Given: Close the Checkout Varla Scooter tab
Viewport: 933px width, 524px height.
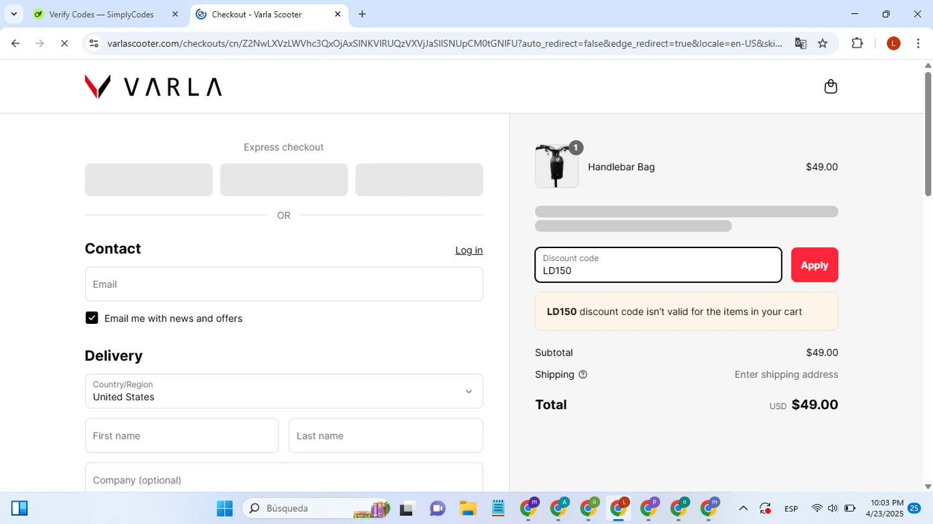Looking at the screenshot, I should point(338,14).
